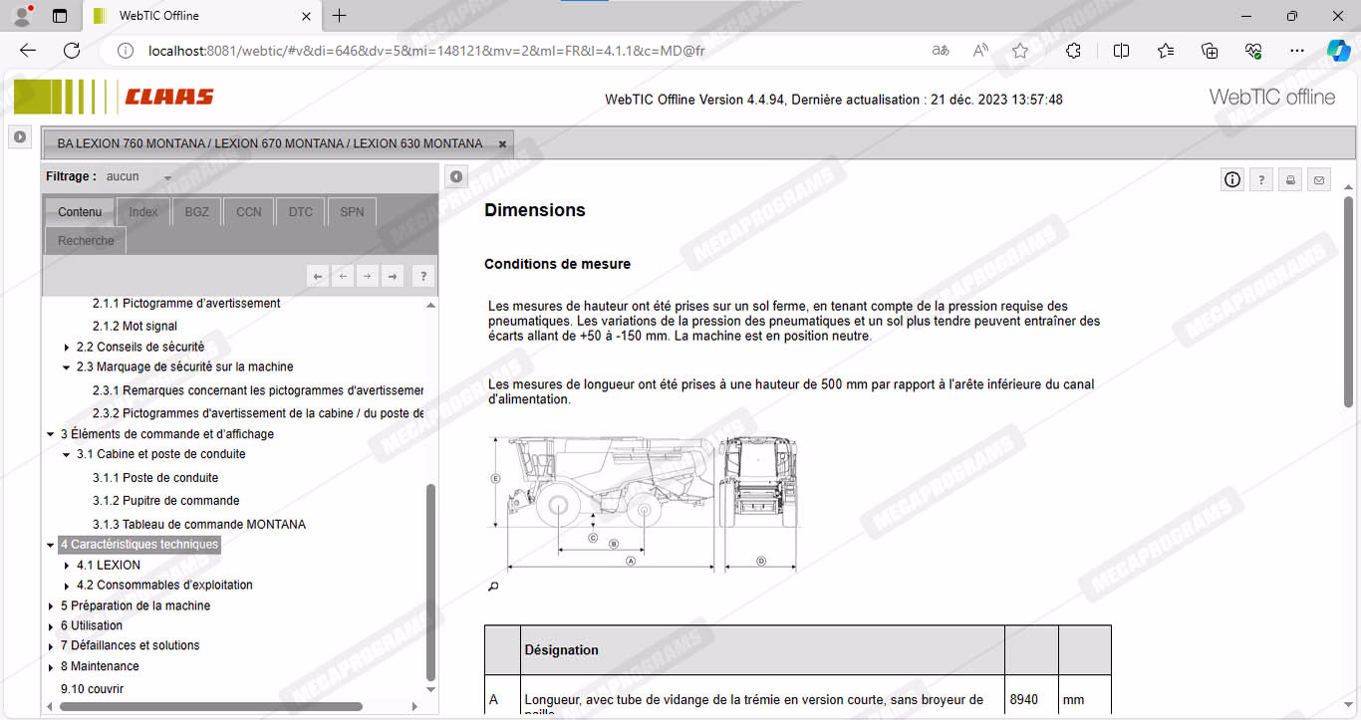Open the Recherche tab

coord(86,241)
